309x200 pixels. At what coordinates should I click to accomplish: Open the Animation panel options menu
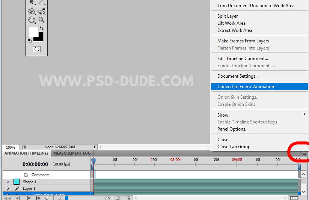(303, 153)
